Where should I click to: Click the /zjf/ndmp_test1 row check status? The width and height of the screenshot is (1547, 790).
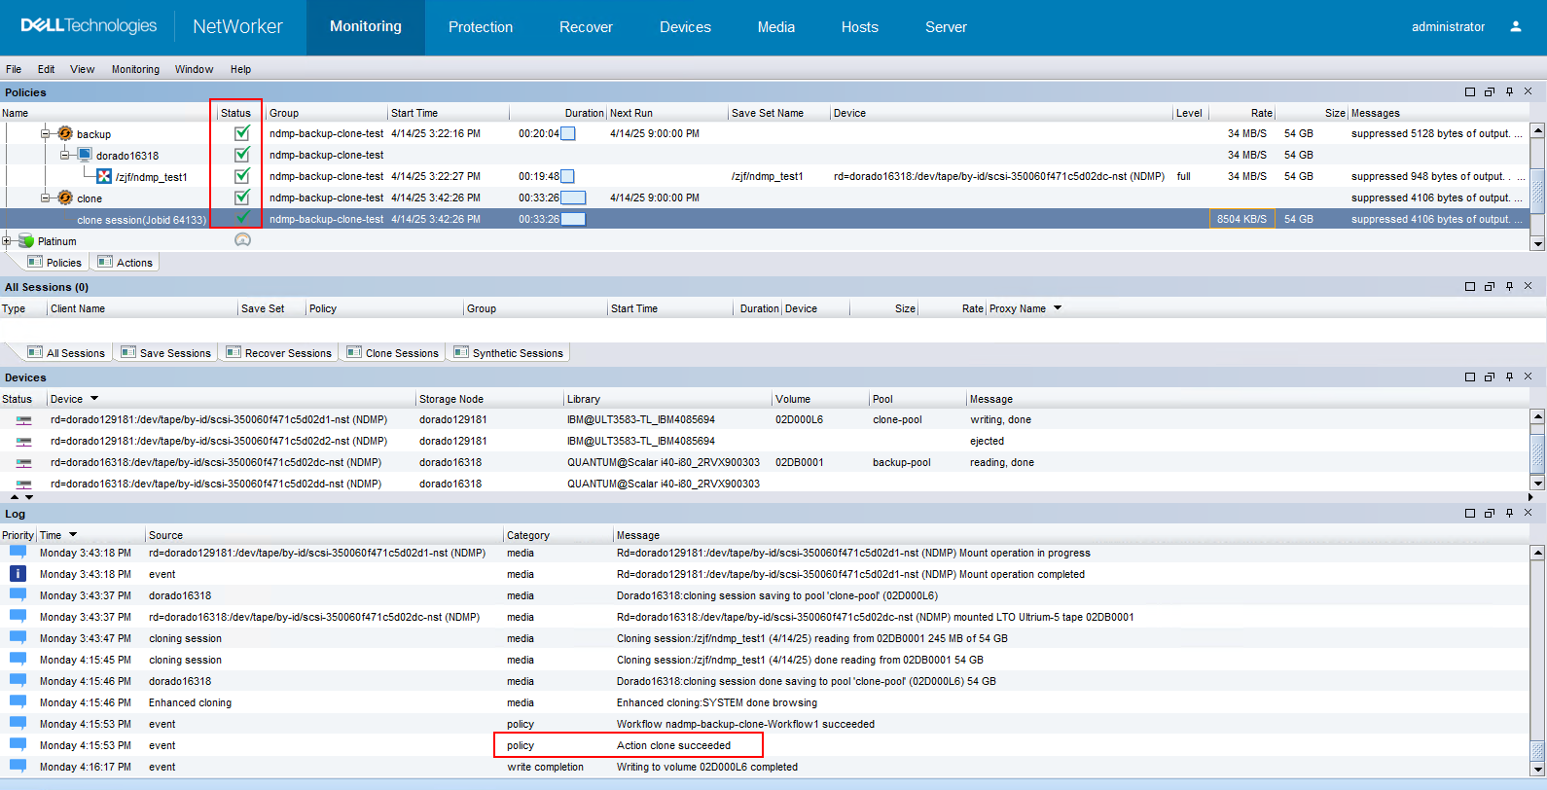click(242, 176)
